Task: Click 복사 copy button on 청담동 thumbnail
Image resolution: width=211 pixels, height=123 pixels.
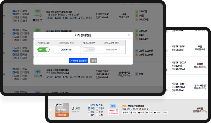Action: coord(59,104)
